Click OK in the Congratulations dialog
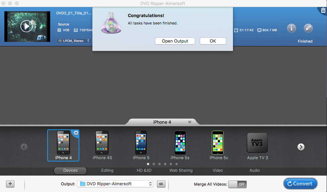Viewport: 327px width, 192px height. (213, 41)
